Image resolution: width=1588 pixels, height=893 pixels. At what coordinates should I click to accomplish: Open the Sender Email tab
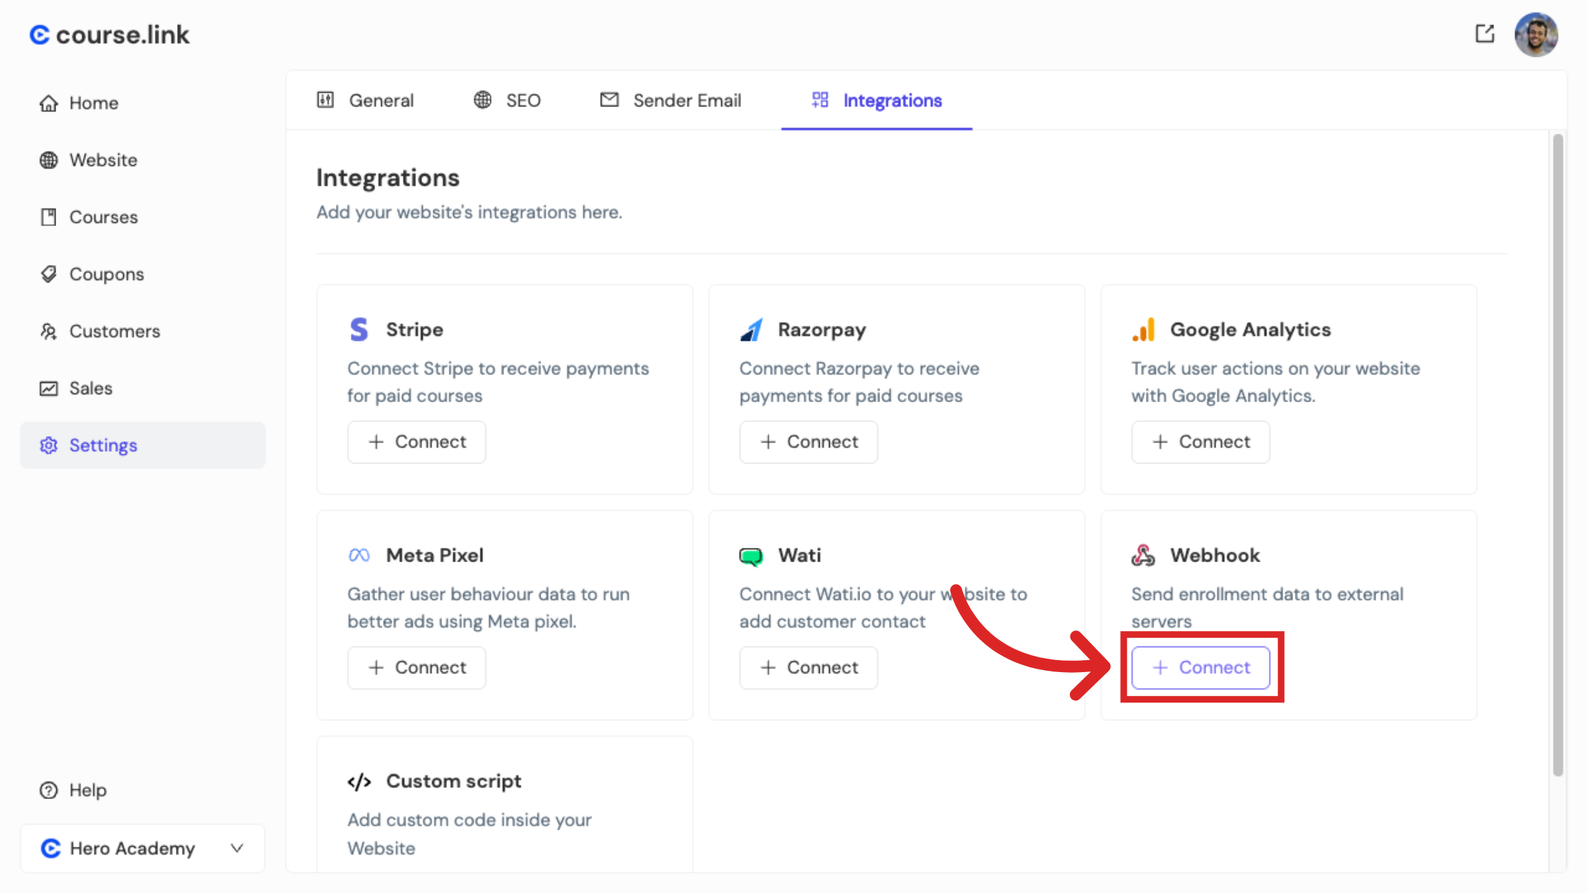click(687, 100)
